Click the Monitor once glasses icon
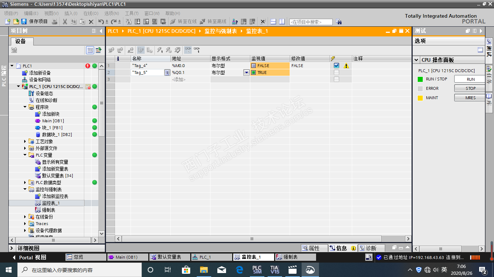494x277 pixels. pyautogui.click(x=197, y=50)
